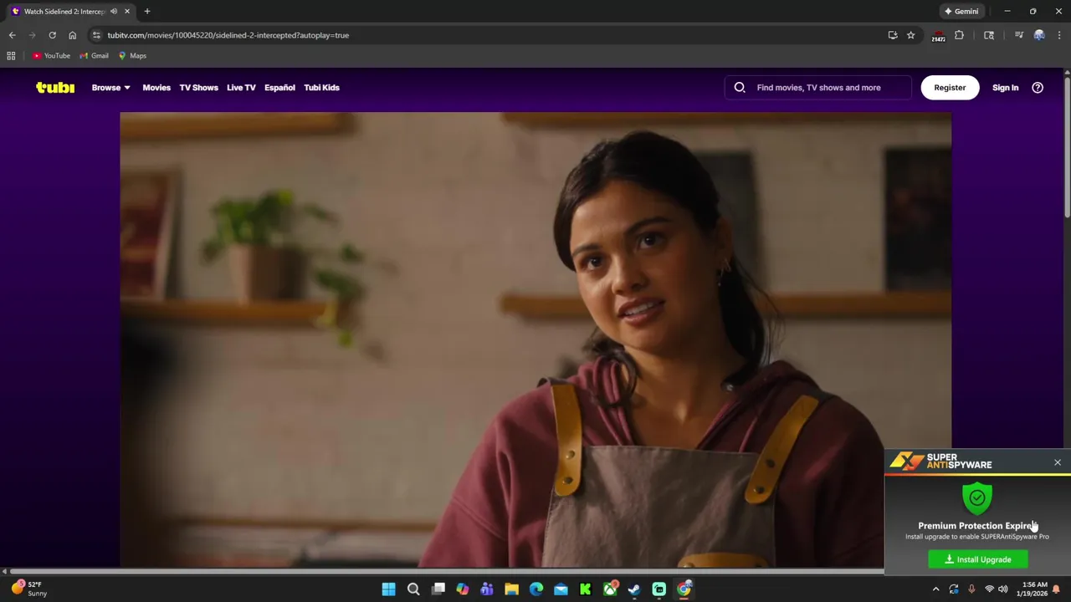Open a new browser tab

(x=147, y=12)
